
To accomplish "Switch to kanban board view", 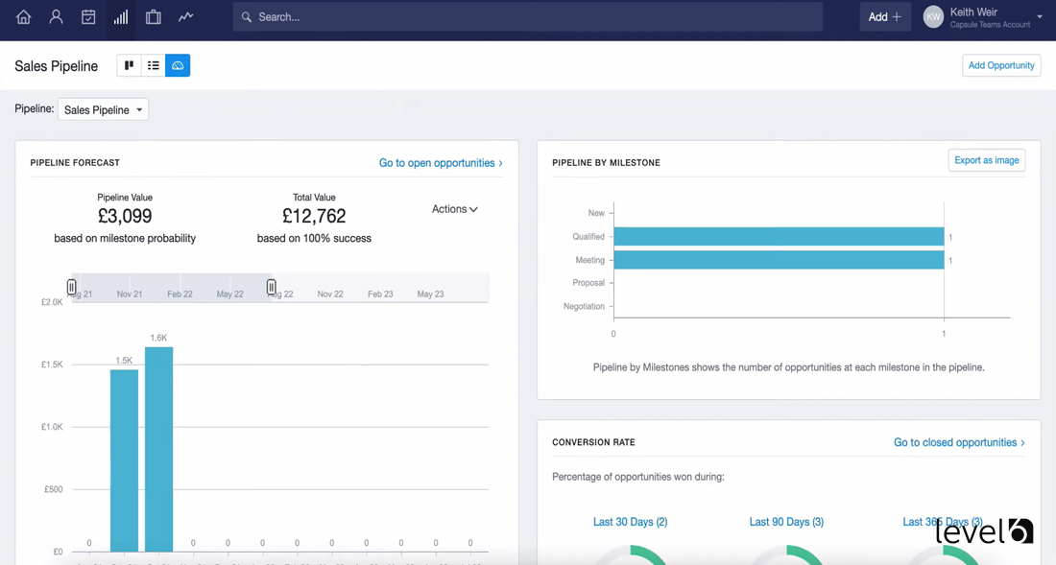I will 129,65.
